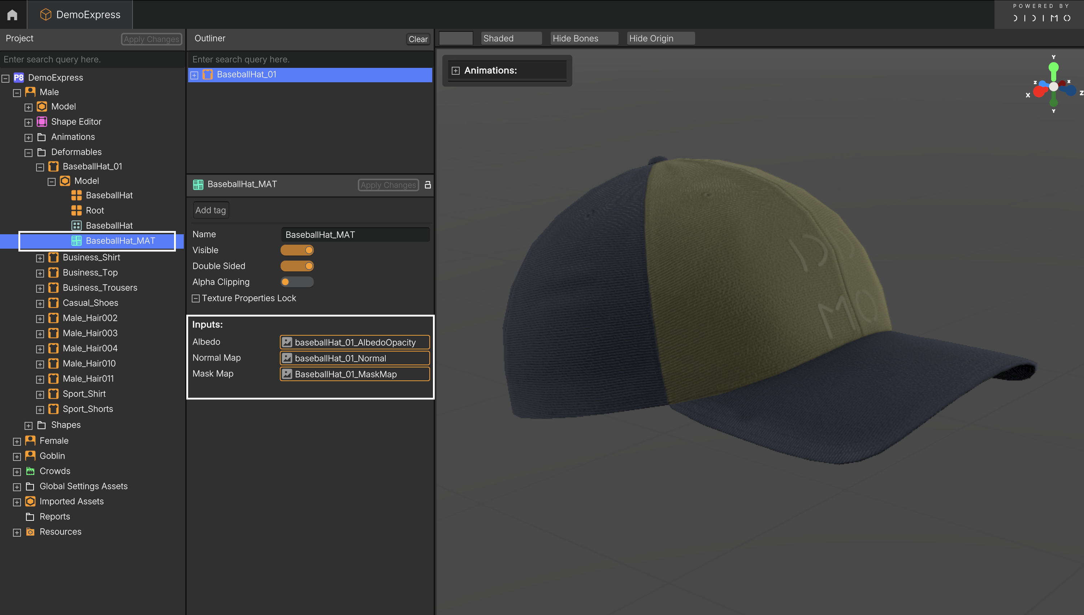Collapse the Deformables folder
This screenshot has width=1084, height=615.
click(x=28, y=152)
